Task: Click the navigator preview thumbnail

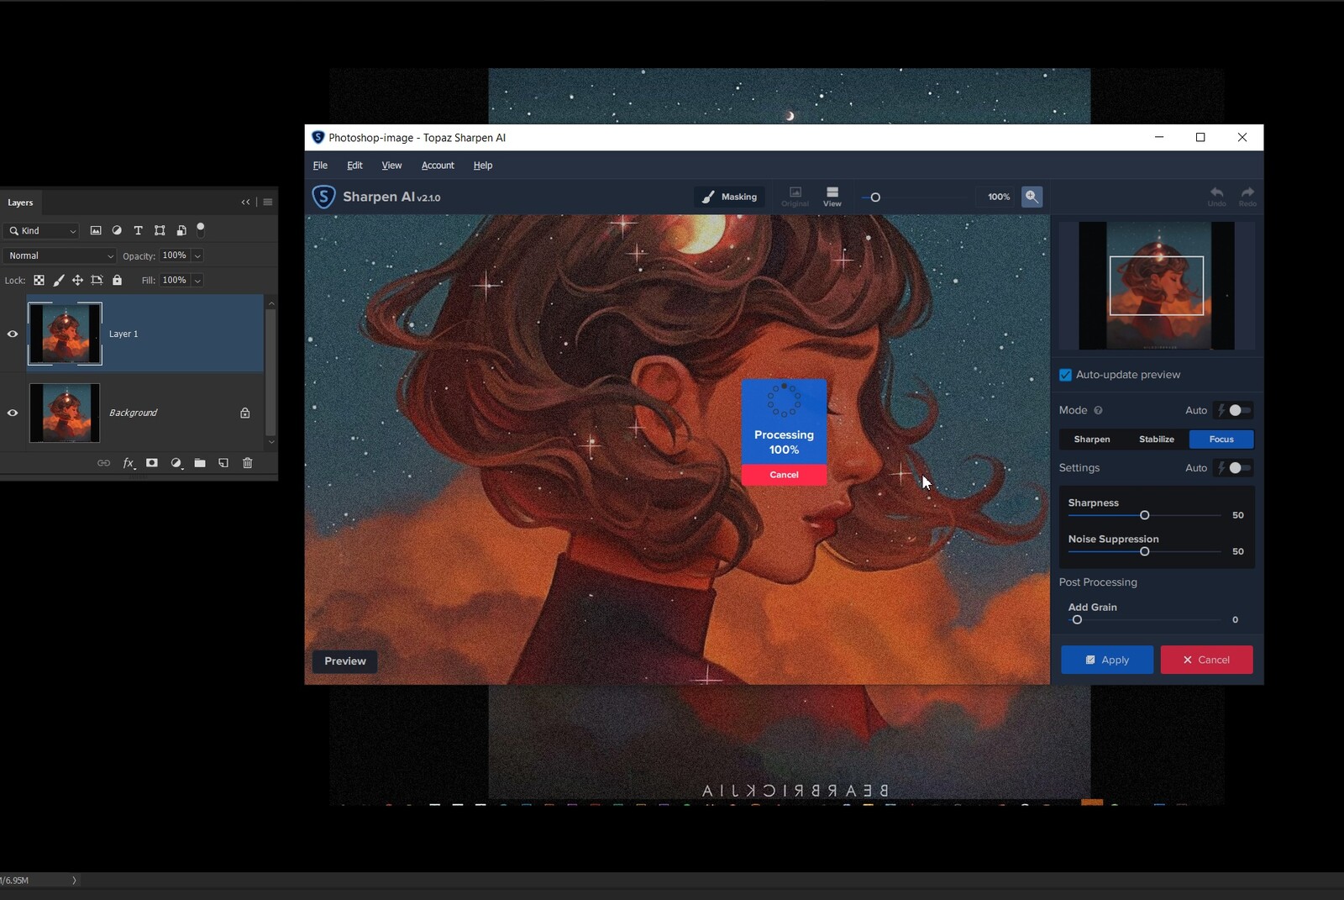Action: [x=1157, y=286]
